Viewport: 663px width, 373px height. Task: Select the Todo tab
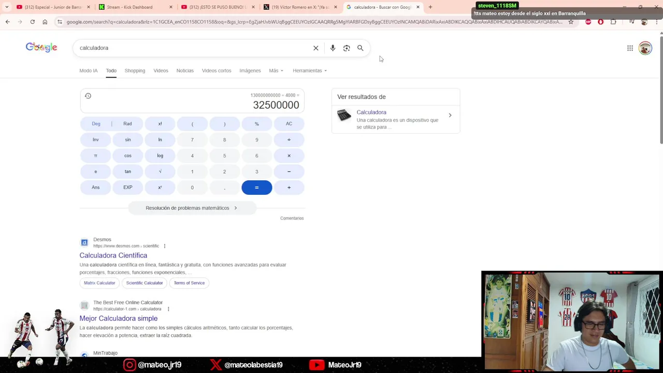pos(111,70)
